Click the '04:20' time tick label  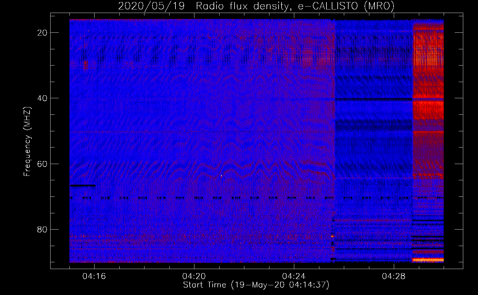(194, 276)
